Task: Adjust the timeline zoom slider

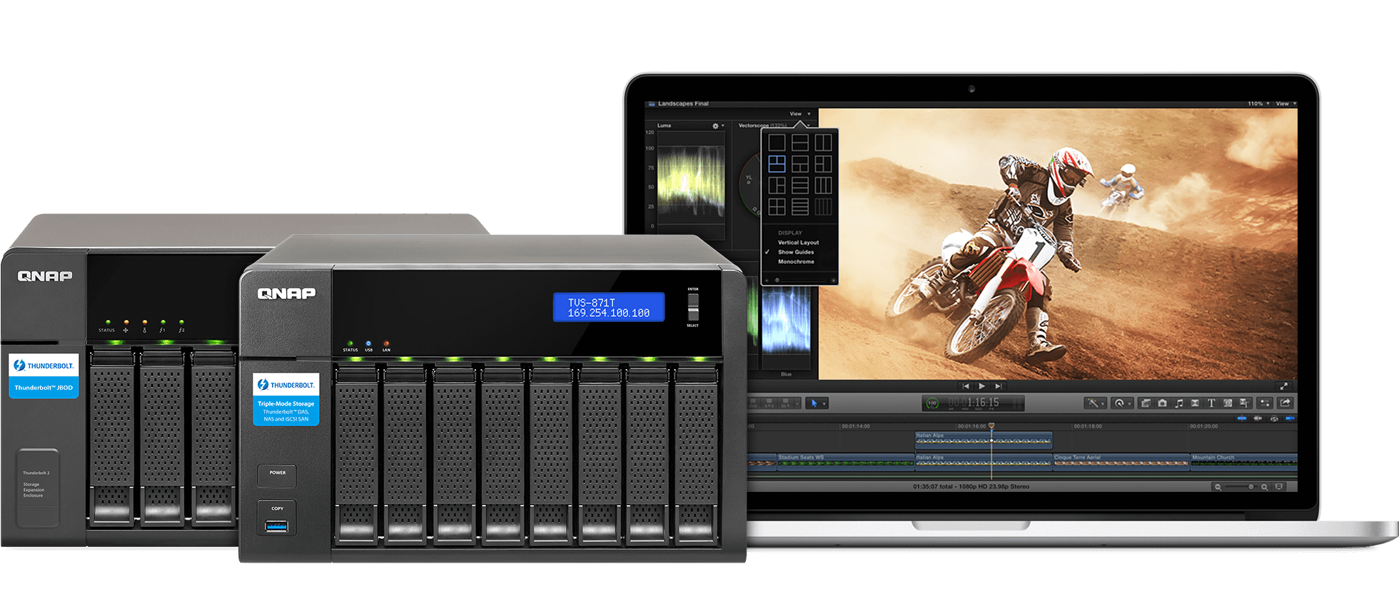Action: [x=1241, y=487]
